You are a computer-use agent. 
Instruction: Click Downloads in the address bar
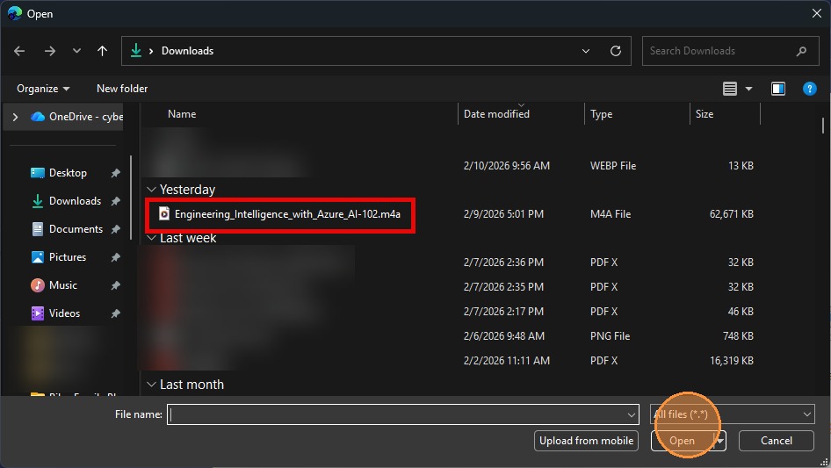coord(188,51)
